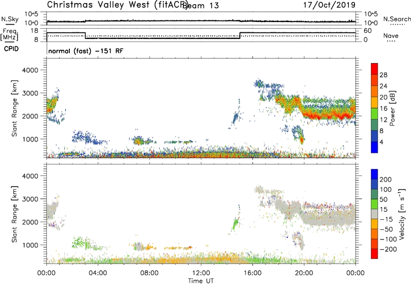Click the 'normal (fast) -151 RF' text
The height and width of the screenshot is (284, 411).
pyautogui.click(x=86, y=51)
